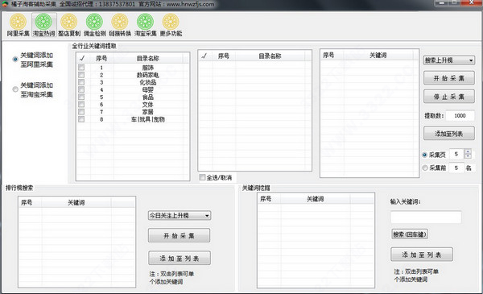Check the 家居 category checkbox
483x294 pixels.
click(81, 112)
